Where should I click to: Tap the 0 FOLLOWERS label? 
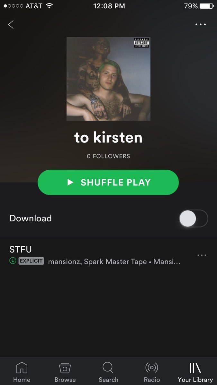(x=108, y=156)
